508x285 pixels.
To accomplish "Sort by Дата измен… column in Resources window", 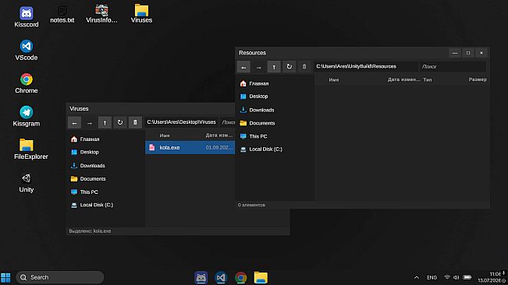I will tap(404, 79).
